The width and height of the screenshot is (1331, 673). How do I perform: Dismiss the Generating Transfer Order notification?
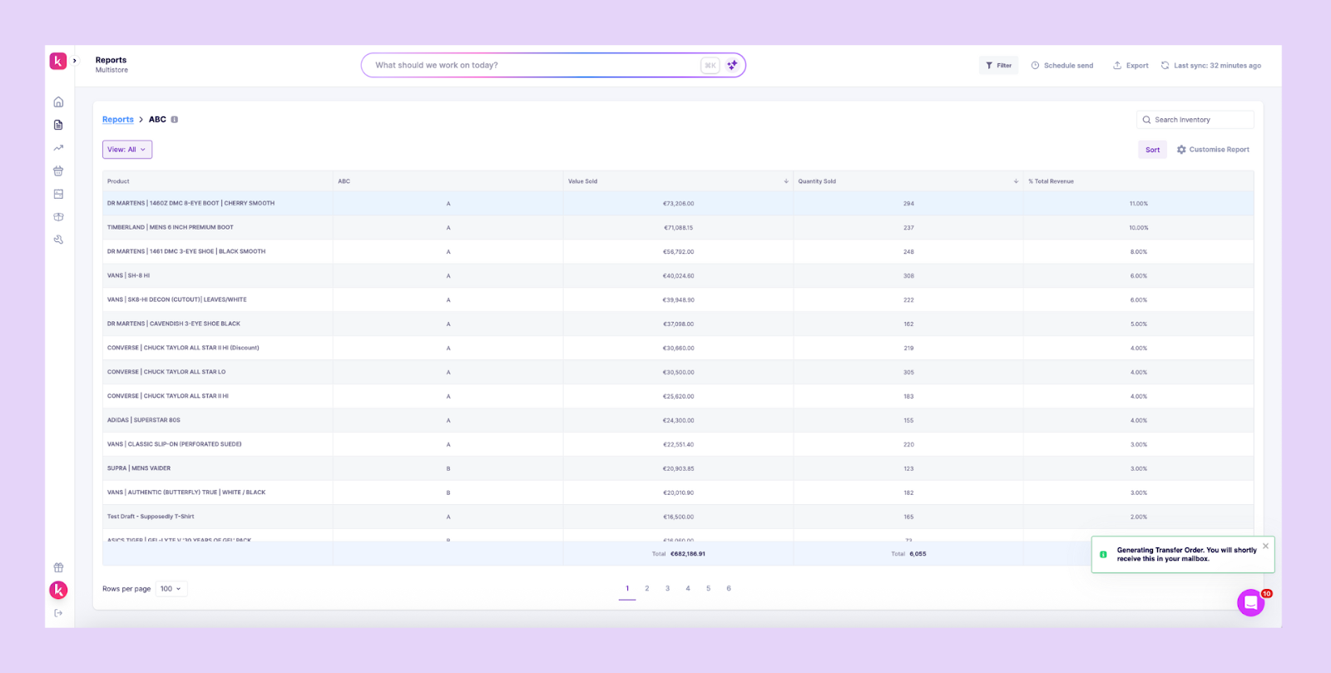(1265, 546)
